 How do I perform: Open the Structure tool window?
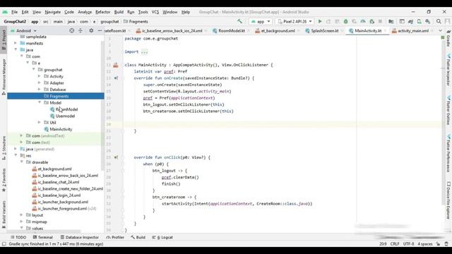[x=4, y=148]
